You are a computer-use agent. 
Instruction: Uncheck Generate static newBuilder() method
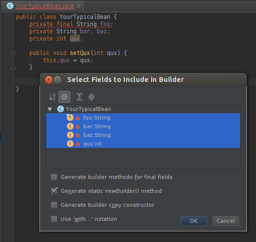point(54,191)
